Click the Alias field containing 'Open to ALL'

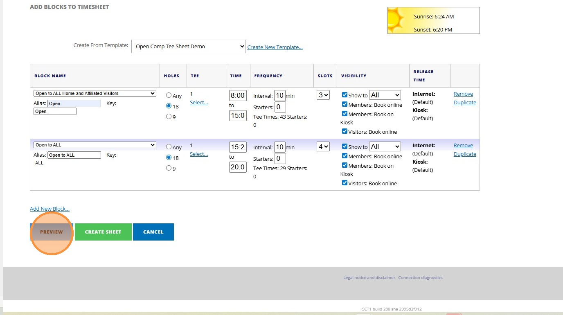74,155
